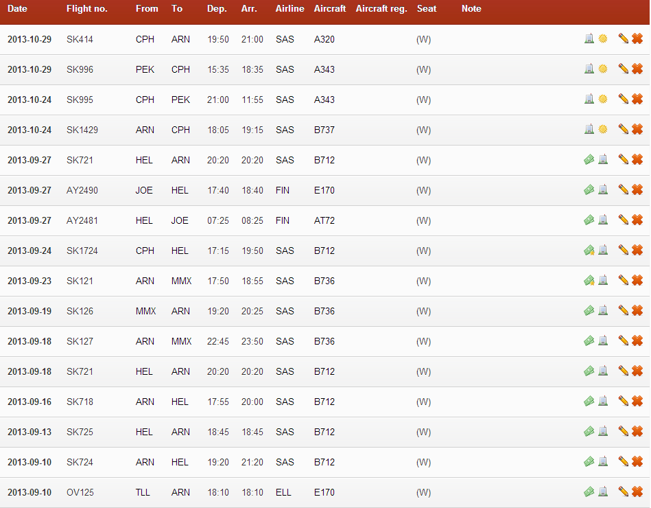Viewport: 651px width, 508px height.
Task: Click the pencil edit icon for flight SK414
Action: click(623, 39)
